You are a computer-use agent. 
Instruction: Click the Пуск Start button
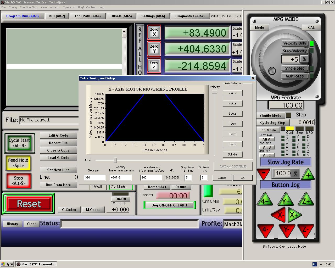tap(7, 264)
